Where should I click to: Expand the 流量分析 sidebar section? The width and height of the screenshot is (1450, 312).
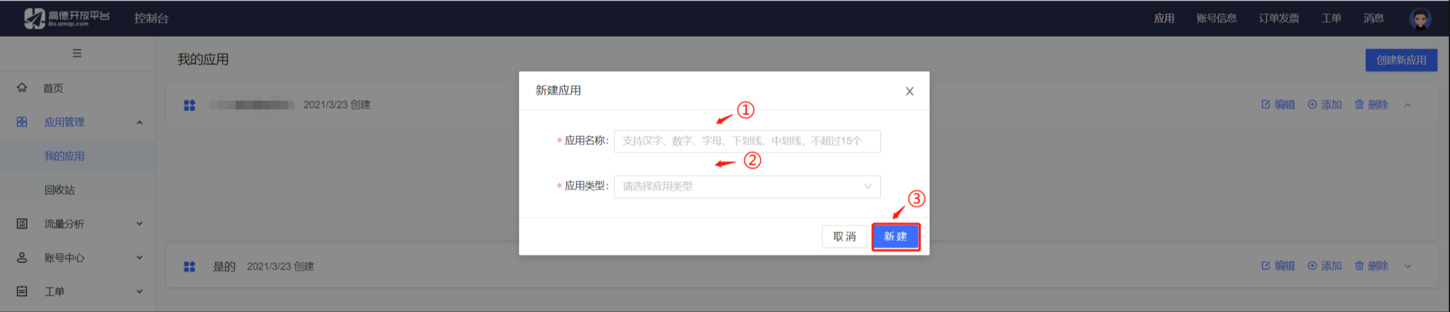(139, 224)
